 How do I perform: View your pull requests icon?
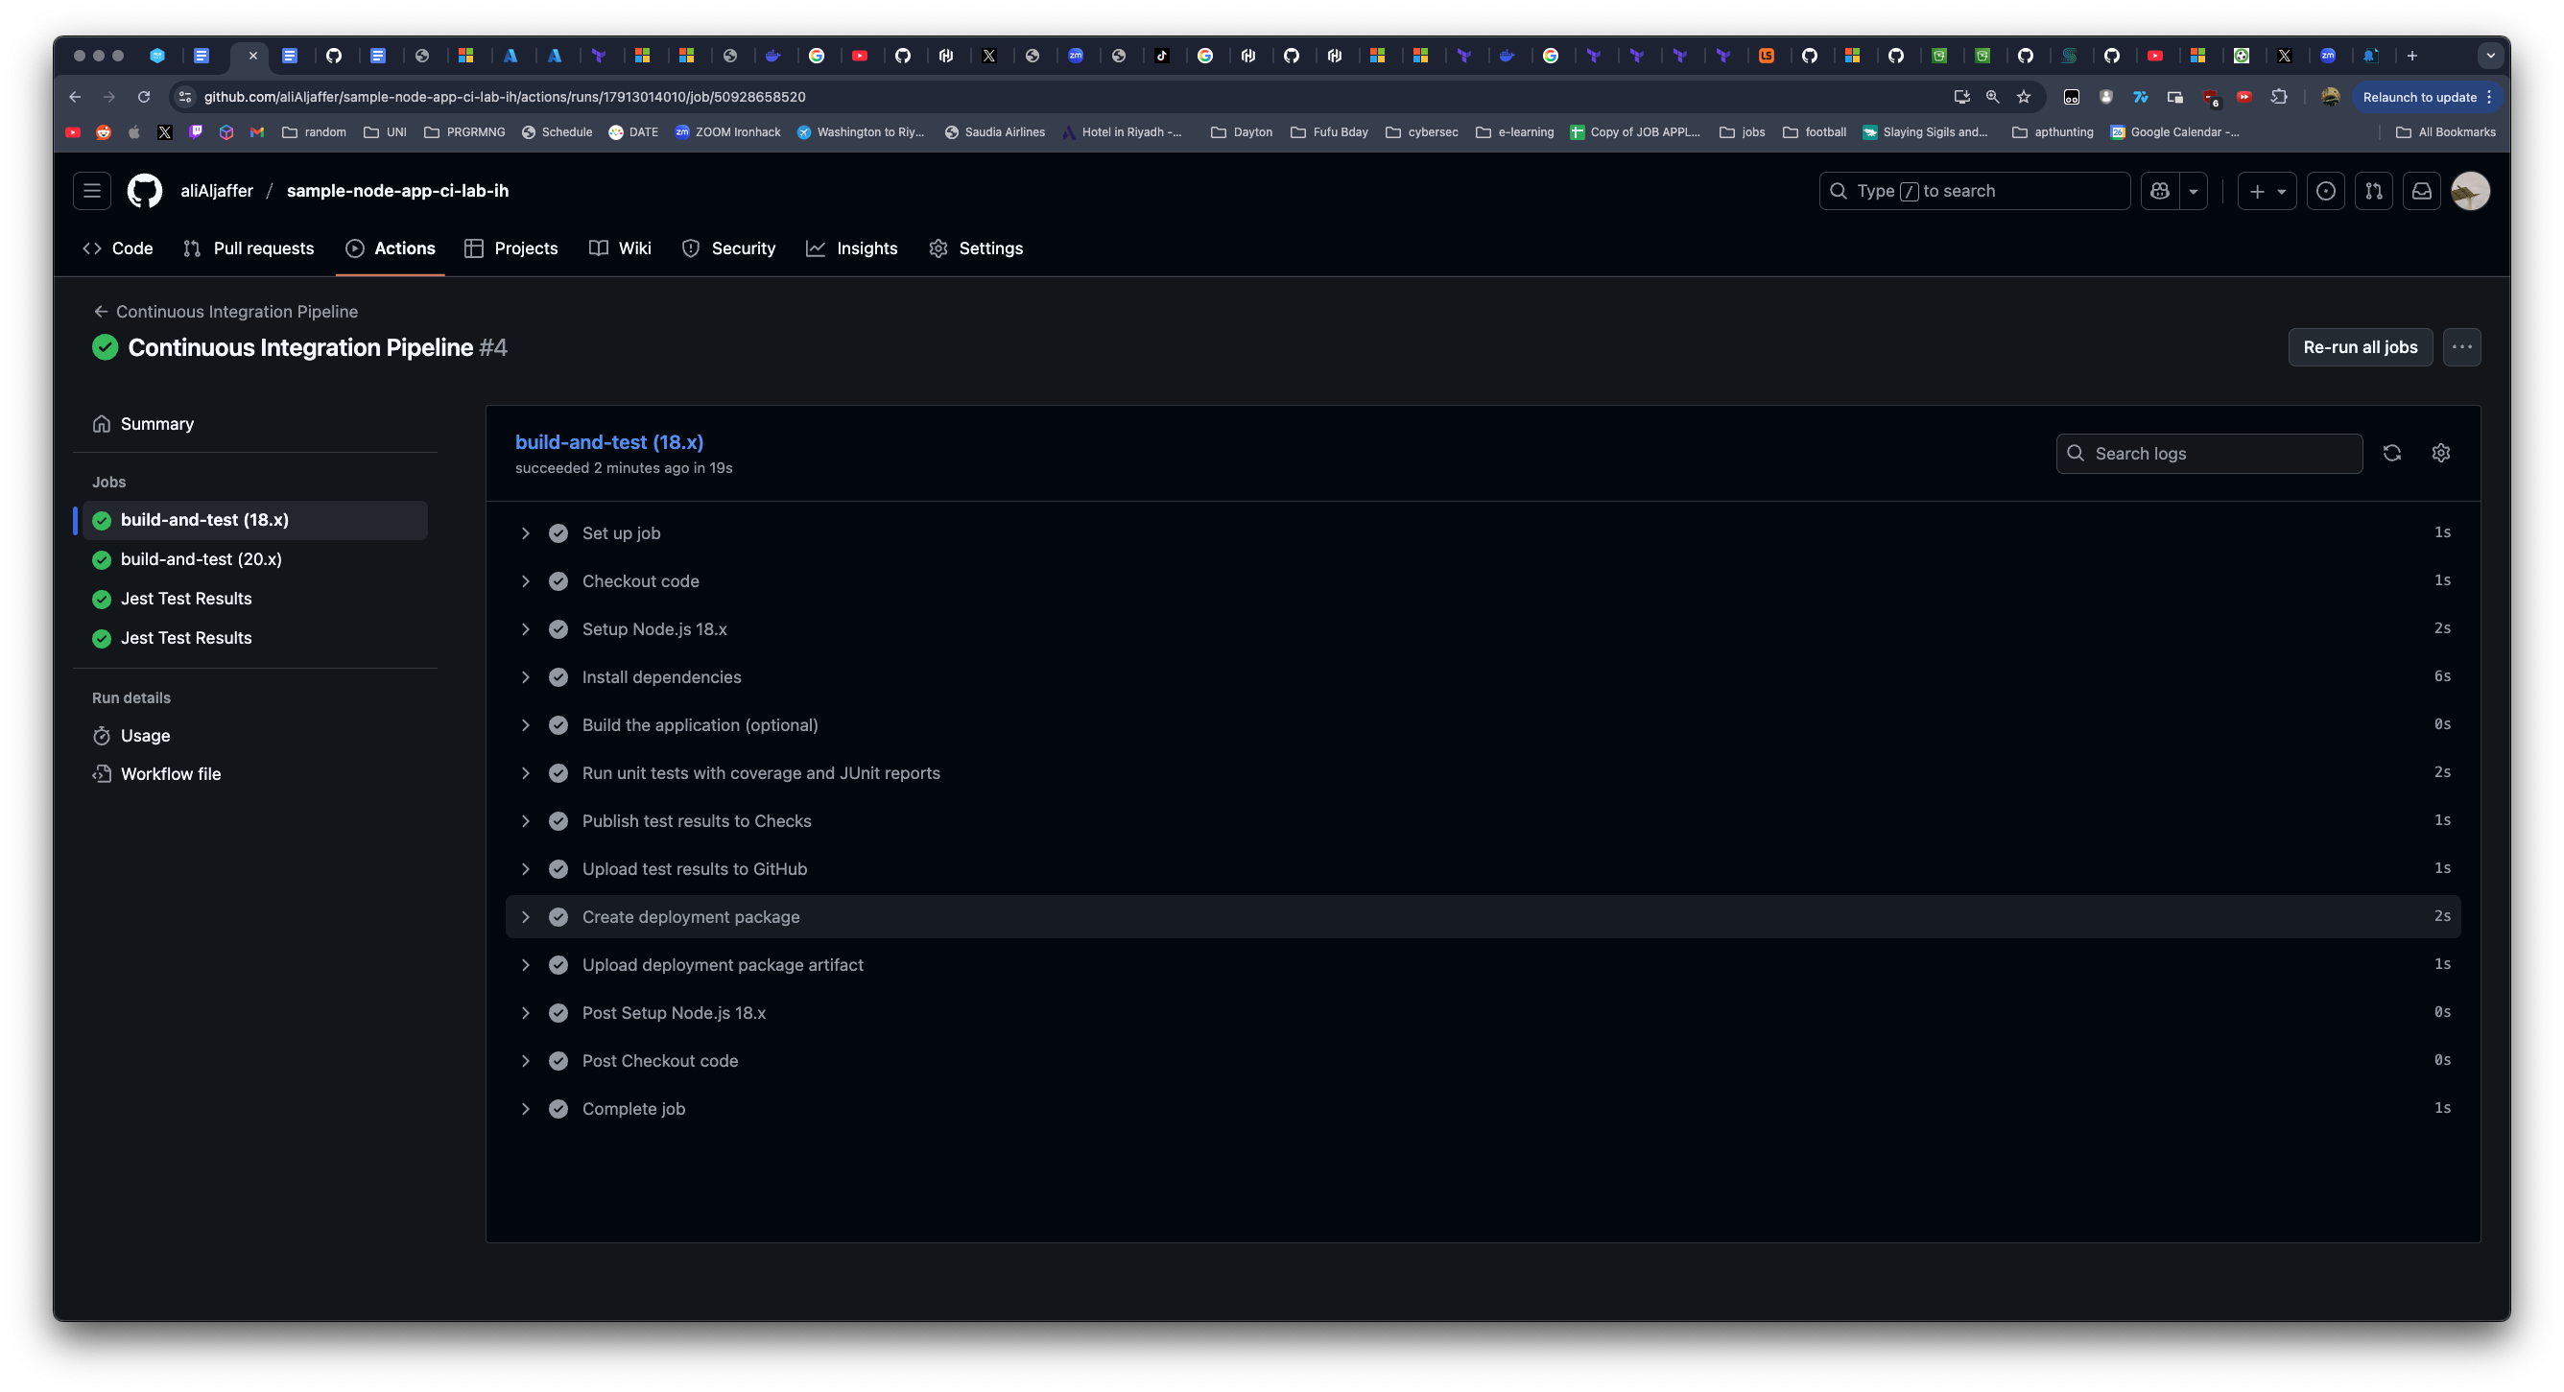pyautogui.click(x=2374, y=190)
